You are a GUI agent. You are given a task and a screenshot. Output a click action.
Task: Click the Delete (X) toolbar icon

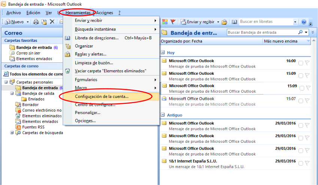(x=52, y=22)
